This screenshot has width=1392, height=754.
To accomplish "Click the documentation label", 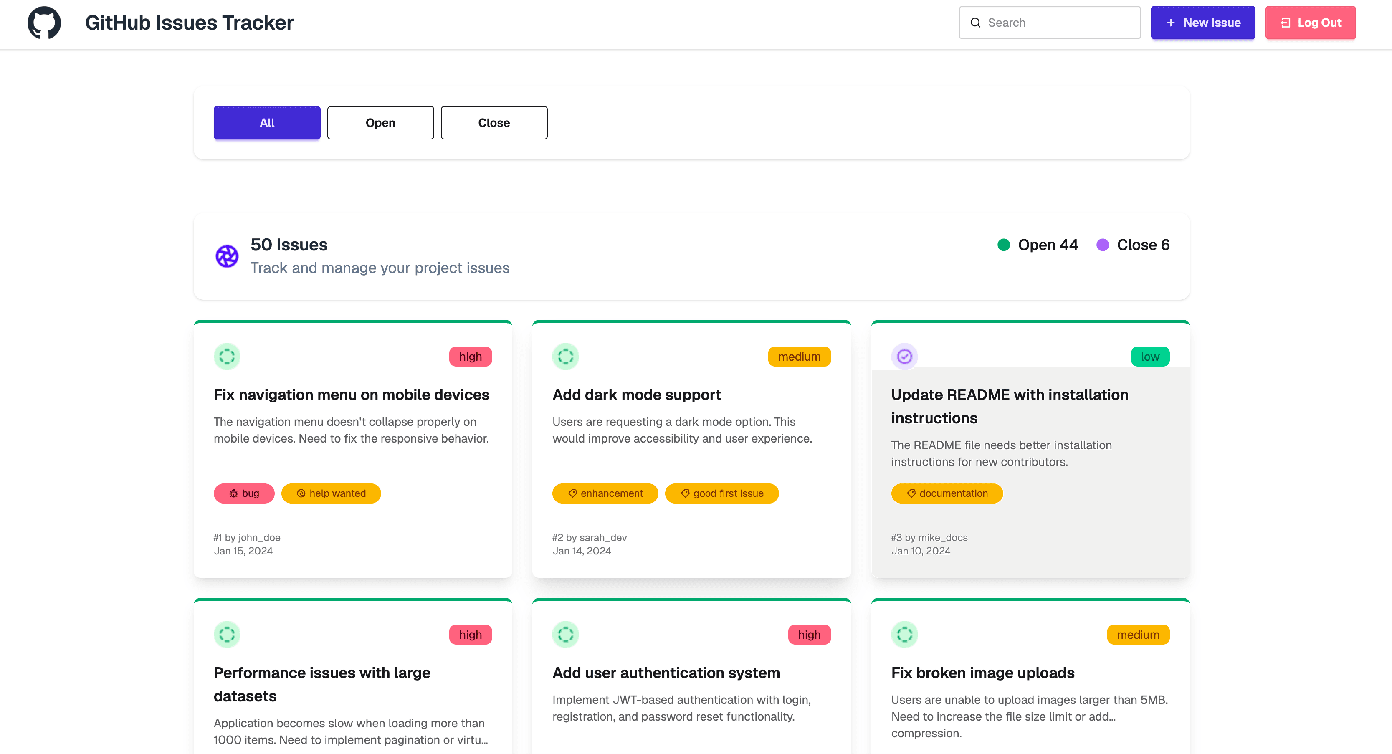I will point(947,493).
